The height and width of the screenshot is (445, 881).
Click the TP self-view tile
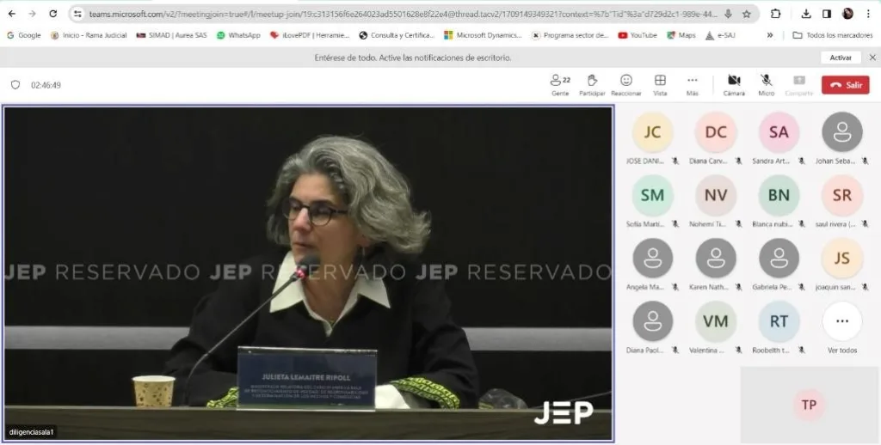[x=809, y=405]
